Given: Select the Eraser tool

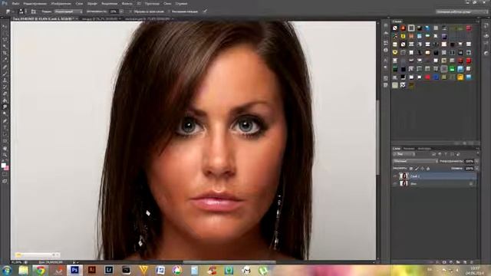Looking at the screenshot, I should coord(5,94).
